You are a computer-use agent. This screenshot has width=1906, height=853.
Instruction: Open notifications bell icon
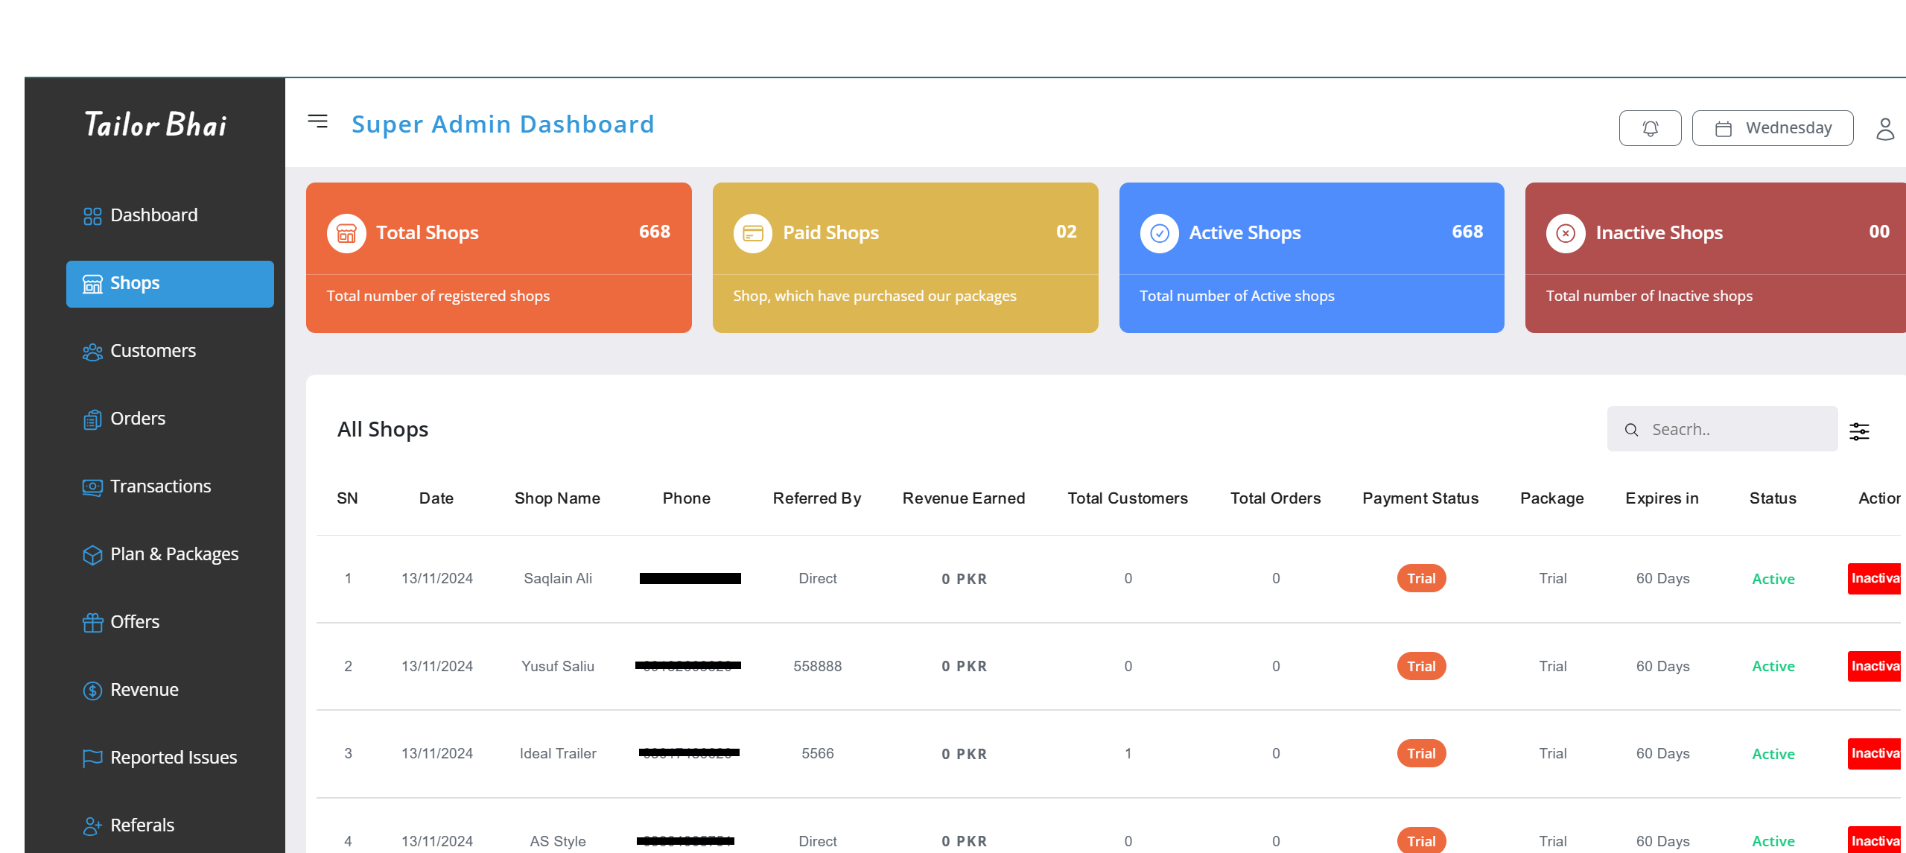[1649, 128]
